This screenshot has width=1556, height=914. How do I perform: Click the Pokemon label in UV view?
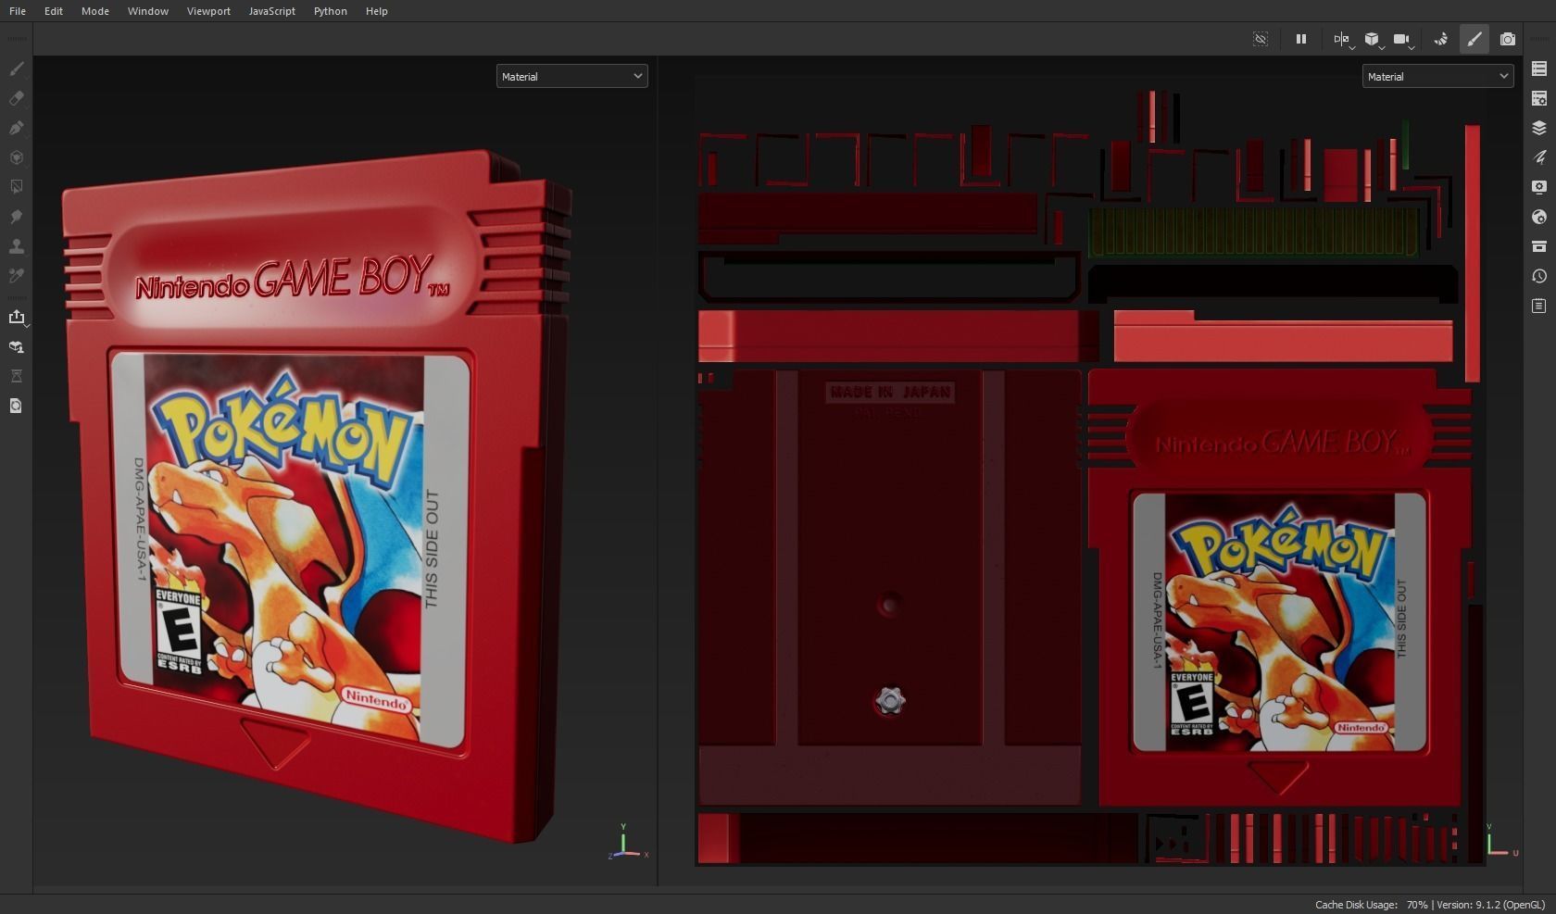(1279, 622)
